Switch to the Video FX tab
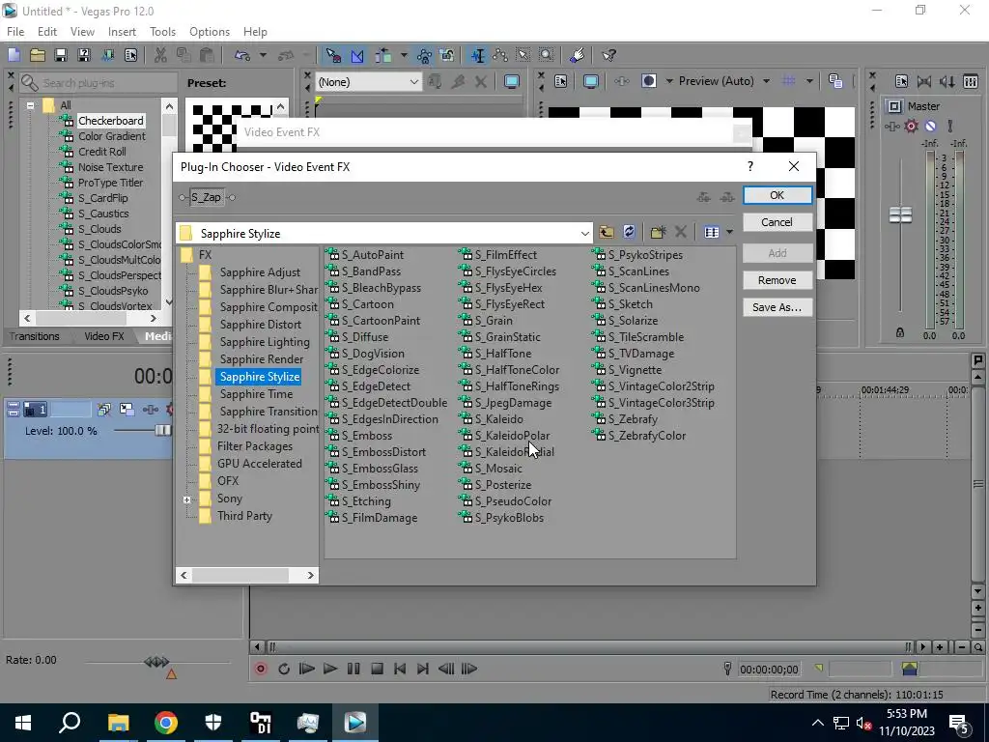 click(x=104, y=336)
